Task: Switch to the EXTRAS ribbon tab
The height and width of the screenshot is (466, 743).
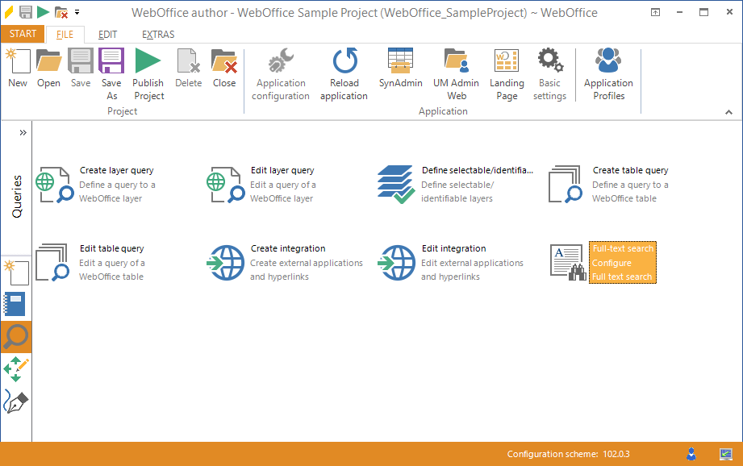Action: [x=158, y=35]
